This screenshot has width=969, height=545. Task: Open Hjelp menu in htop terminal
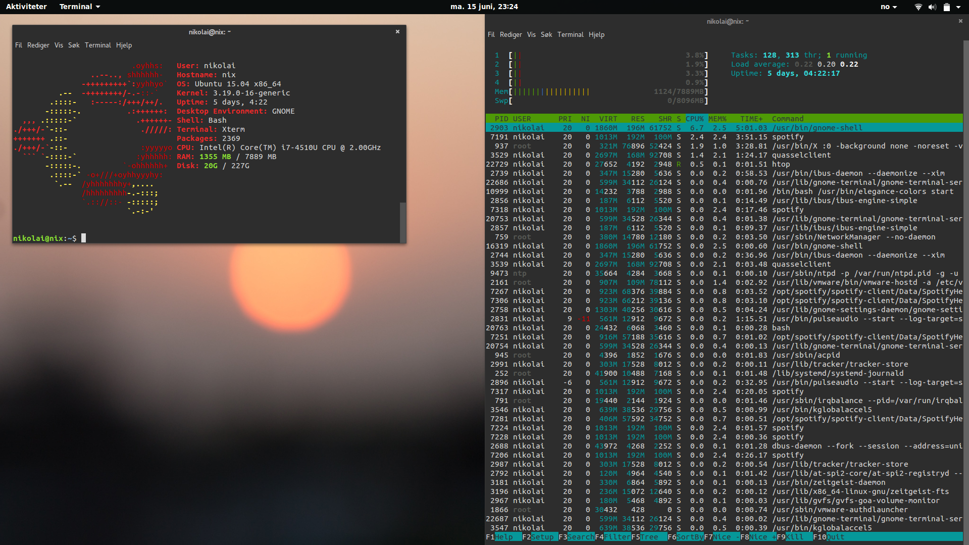[596, 34]
